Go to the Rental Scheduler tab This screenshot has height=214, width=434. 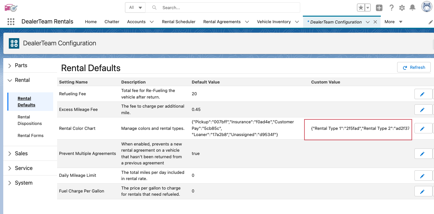(178, 22)
